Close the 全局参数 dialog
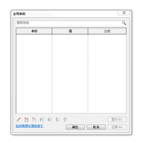Image resolution: width=162 pixels, height=143 pixels. point(124,13)
